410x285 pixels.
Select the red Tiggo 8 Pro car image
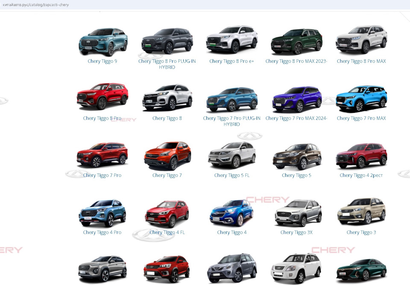(x=102, y=96)
